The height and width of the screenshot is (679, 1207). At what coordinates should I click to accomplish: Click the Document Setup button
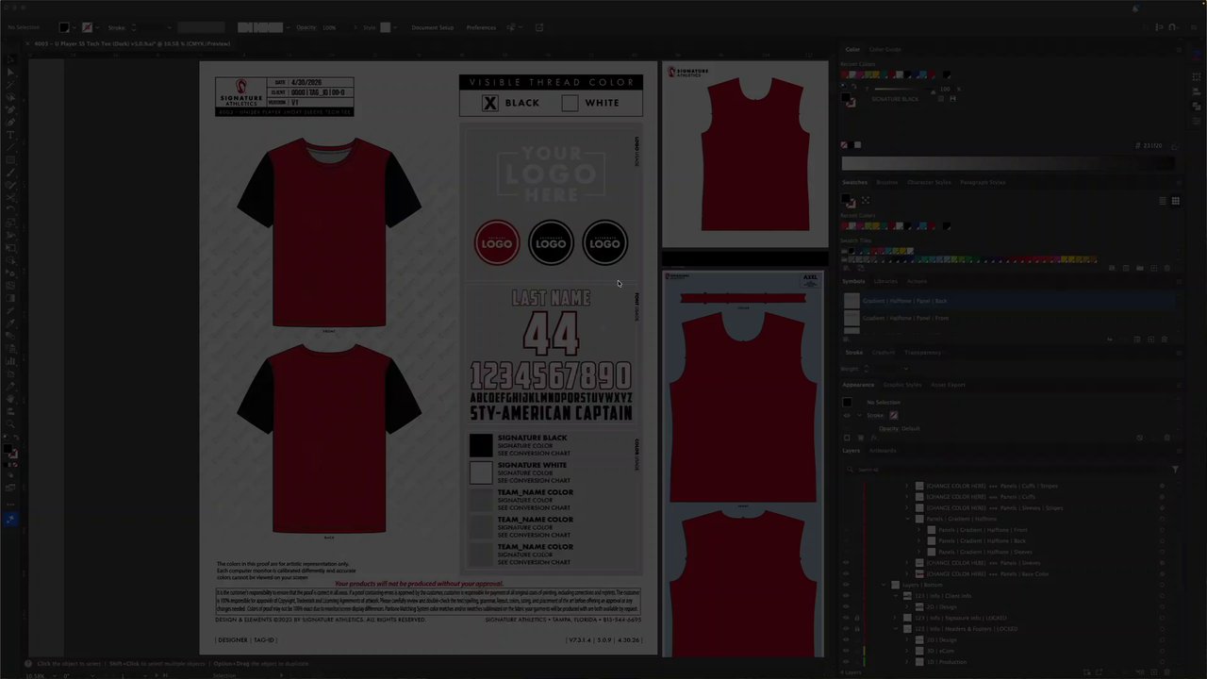pos(432,27)
